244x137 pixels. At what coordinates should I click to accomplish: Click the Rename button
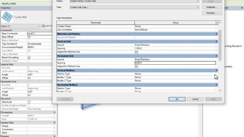pos(212,13)
